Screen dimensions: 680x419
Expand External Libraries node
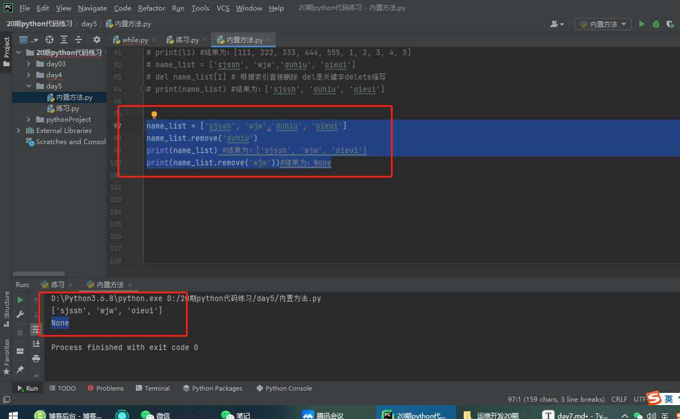coord(19,131)
